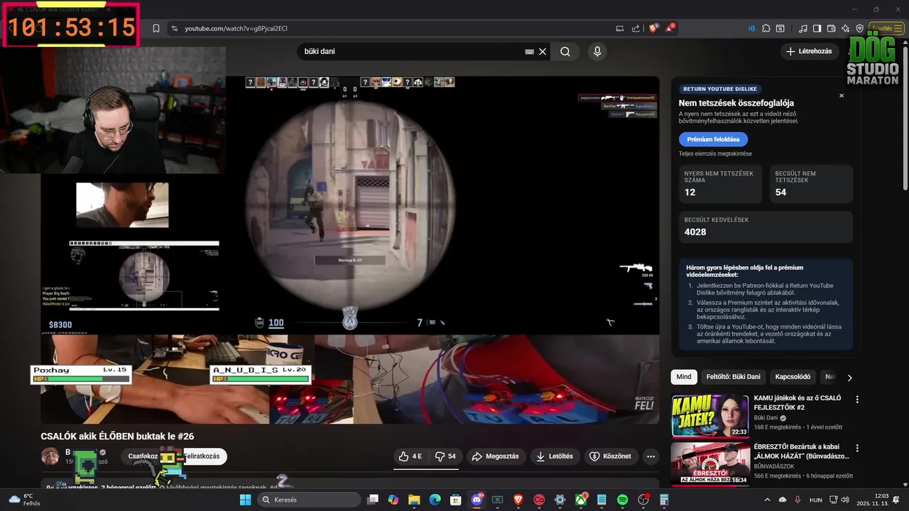Open the cast/install screen icon in the address bar
909x511 pixels.
tap(620, 28)
